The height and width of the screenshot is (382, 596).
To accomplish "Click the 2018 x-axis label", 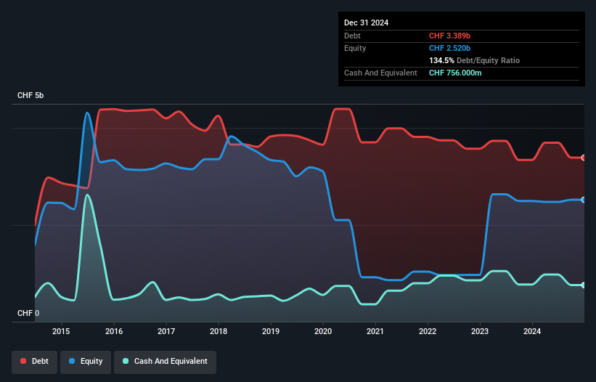I will tap(219, 331).
